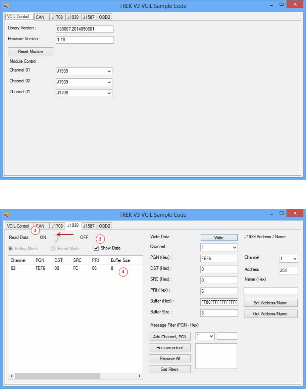The image size is (306, 389).
Task: Click the Read Data ON/OFF slider handle
Action: [x=56, y=239]
